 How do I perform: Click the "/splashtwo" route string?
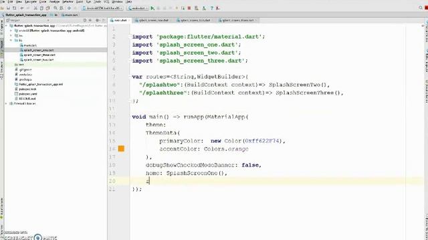point(159,85)
